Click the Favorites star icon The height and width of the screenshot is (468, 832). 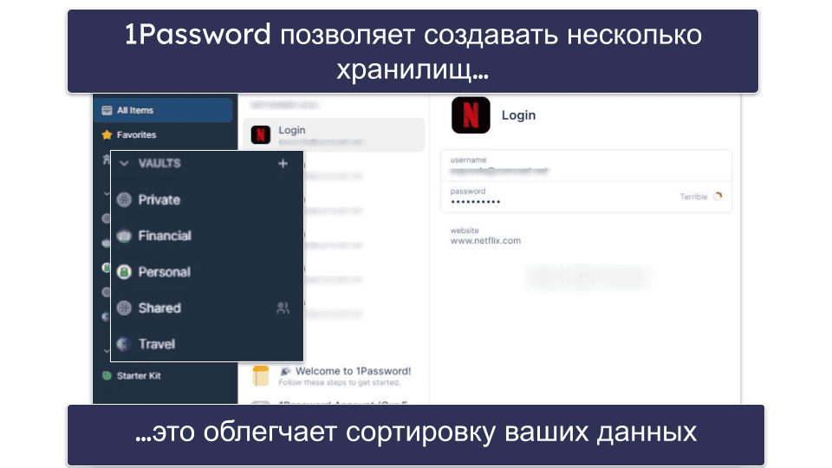coord(107,135)
